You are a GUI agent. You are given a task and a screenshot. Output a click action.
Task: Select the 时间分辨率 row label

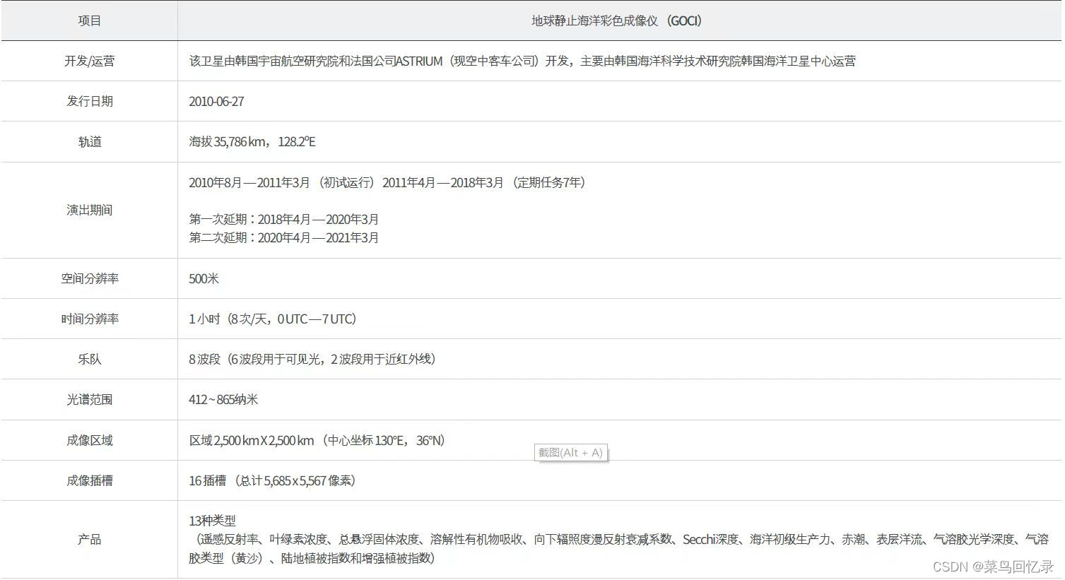(89, 319)
